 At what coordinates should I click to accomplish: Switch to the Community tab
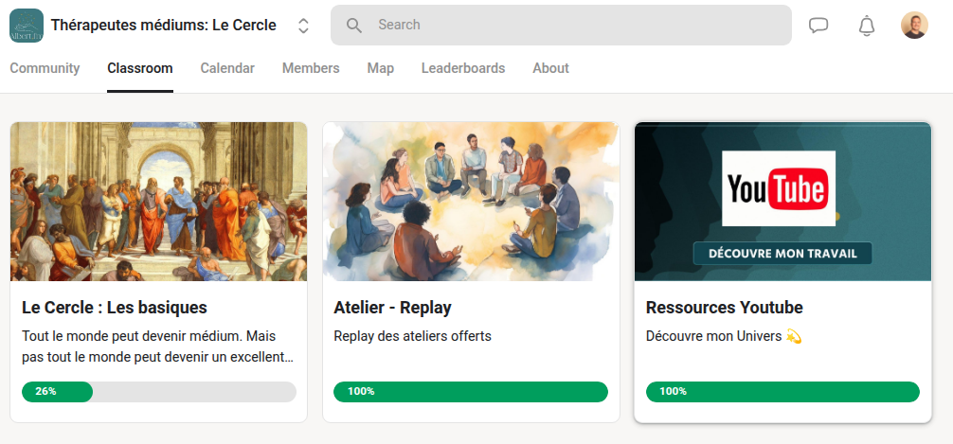click(x=45, y=68)
